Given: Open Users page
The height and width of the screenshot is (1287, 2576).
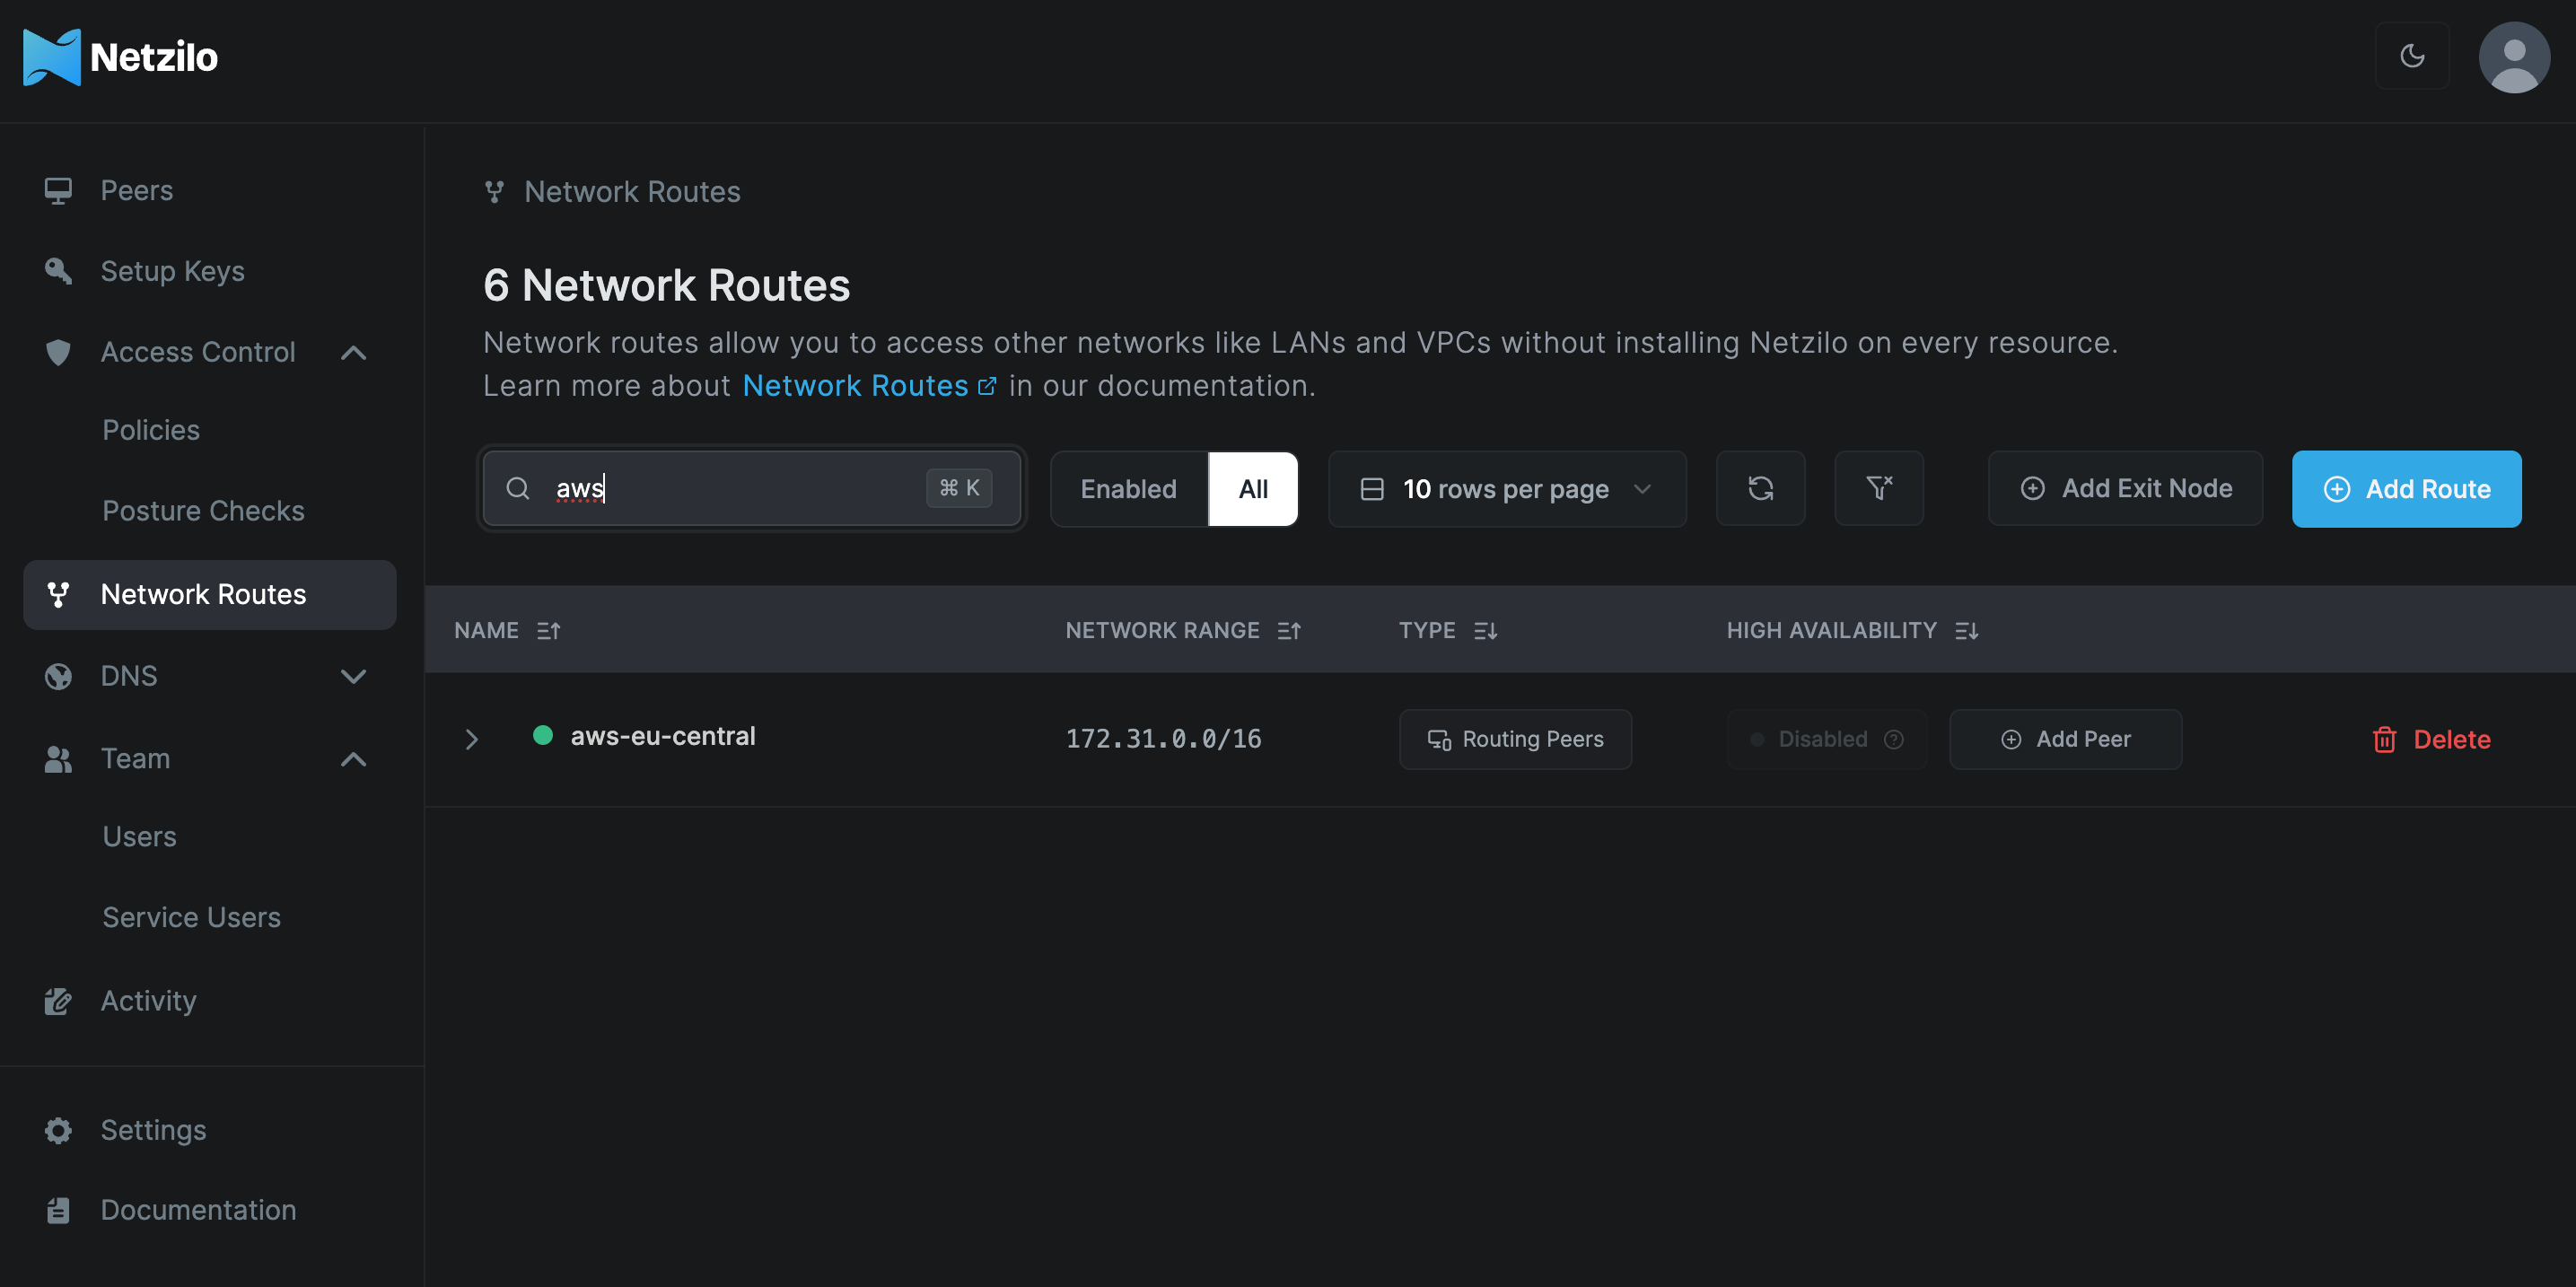Looking at the screenshot, I should pyautogui.click(x=139, y=837).
